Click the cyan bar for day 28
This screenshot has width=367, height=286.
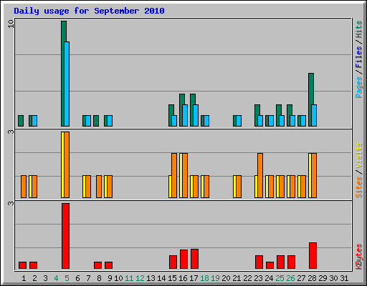[x=314, y=115]
